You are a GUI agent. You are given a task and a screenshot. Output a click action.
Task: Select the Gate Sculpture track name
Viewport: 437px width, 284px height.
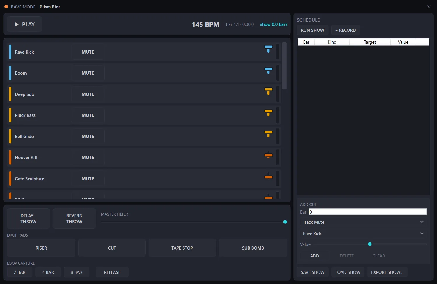(x=29, y=179)
